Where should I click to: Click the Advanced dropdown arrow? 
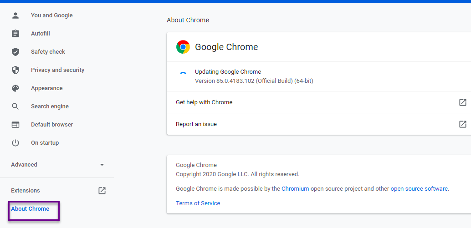coord(102,165)
